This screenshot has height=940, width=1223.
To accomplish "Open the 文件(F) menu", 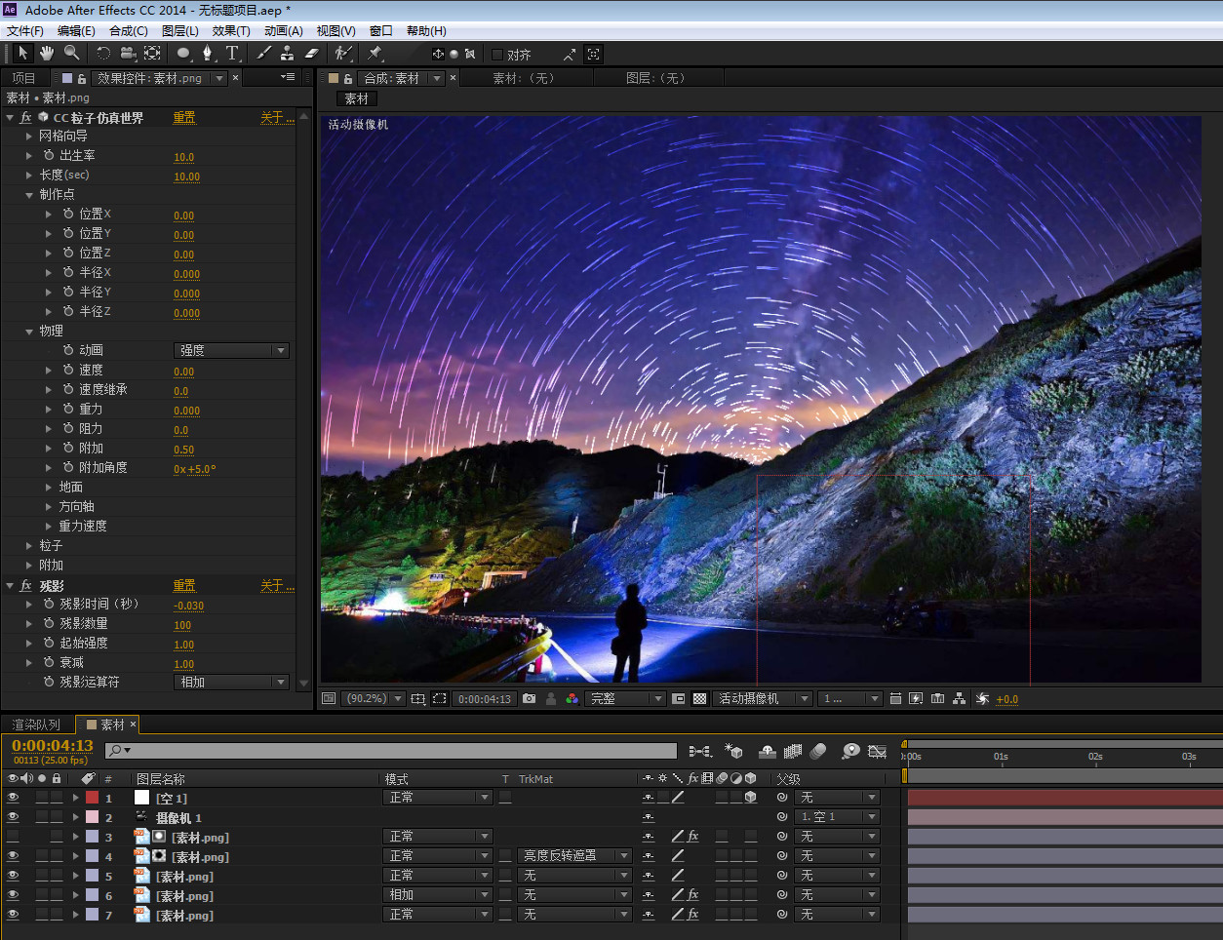I will [x=25, y=31].
